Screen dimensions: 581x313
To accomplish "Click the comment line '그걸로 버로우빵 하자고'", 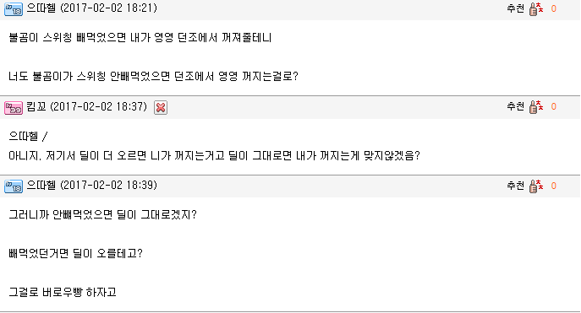I will 63,292.
